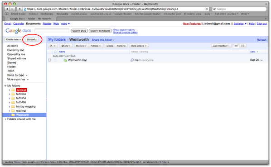Select Starred in the left sidebar
This screenshot has width=271, height=167.
click(12, 62)
